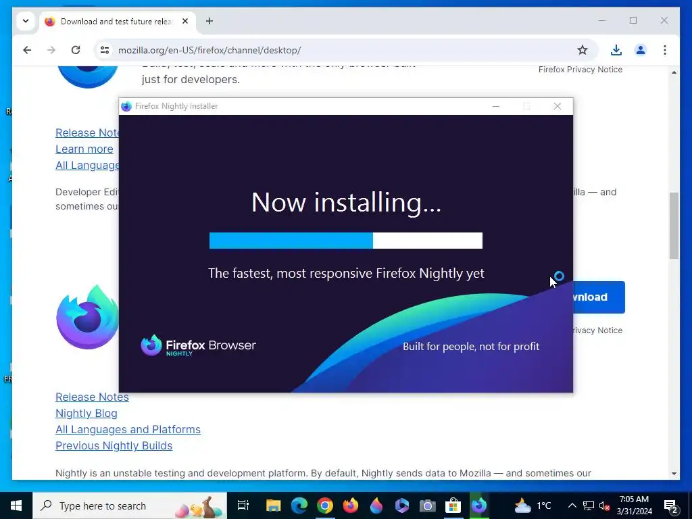Reload the Mozilla page
Screen dimensions: 692x519
(x=76, y=50)
